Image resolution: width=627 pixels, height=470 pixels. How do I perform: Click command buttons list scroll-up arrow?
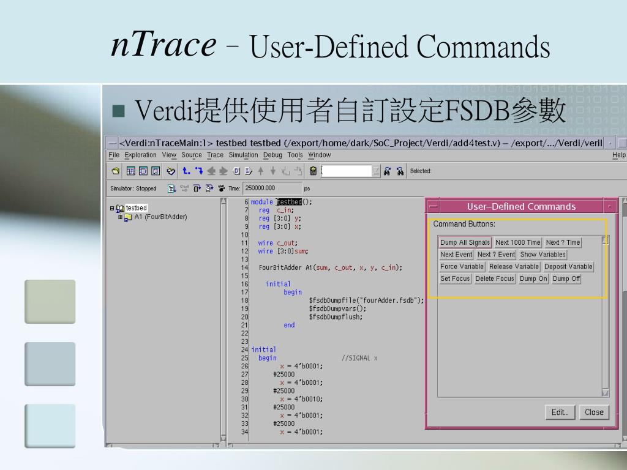pos(605,240)
